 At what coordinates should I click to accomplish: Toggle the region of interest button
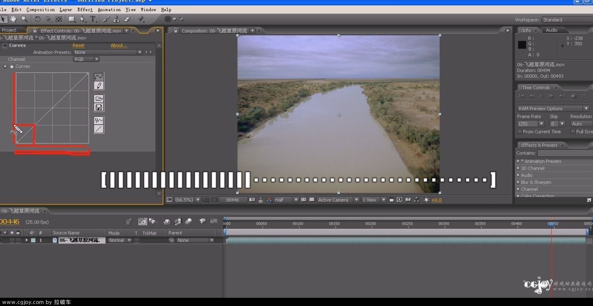tap(304, 200)
